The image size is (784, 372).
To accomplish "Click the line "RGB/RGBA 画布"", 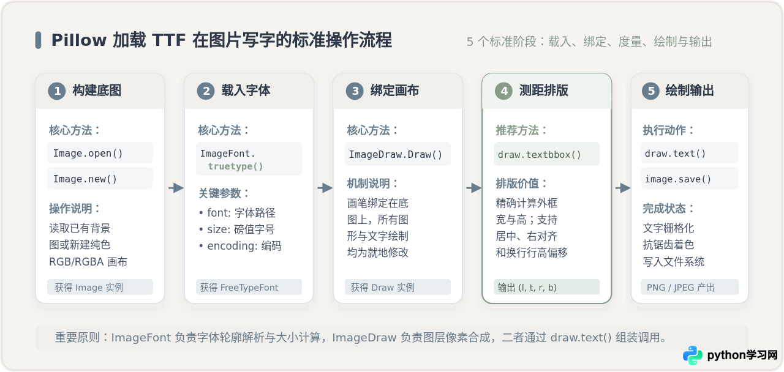I will (x=88, y=262).
